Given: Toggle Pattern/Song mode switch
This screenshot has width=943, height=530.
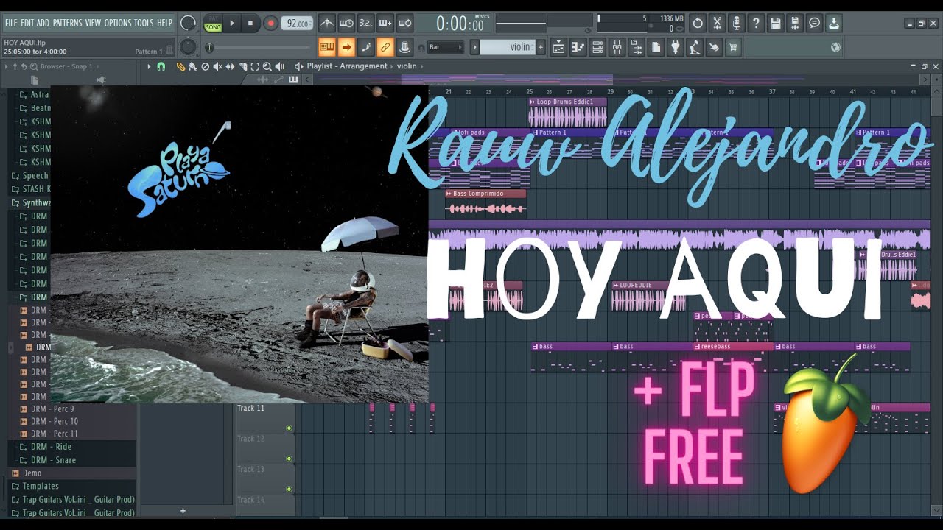Looking at the screenshot, I should [x=213, y=24].
